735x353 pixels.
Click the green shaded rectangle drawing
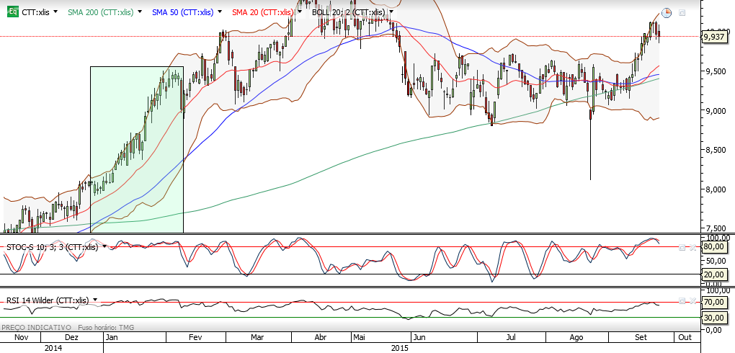136,149
